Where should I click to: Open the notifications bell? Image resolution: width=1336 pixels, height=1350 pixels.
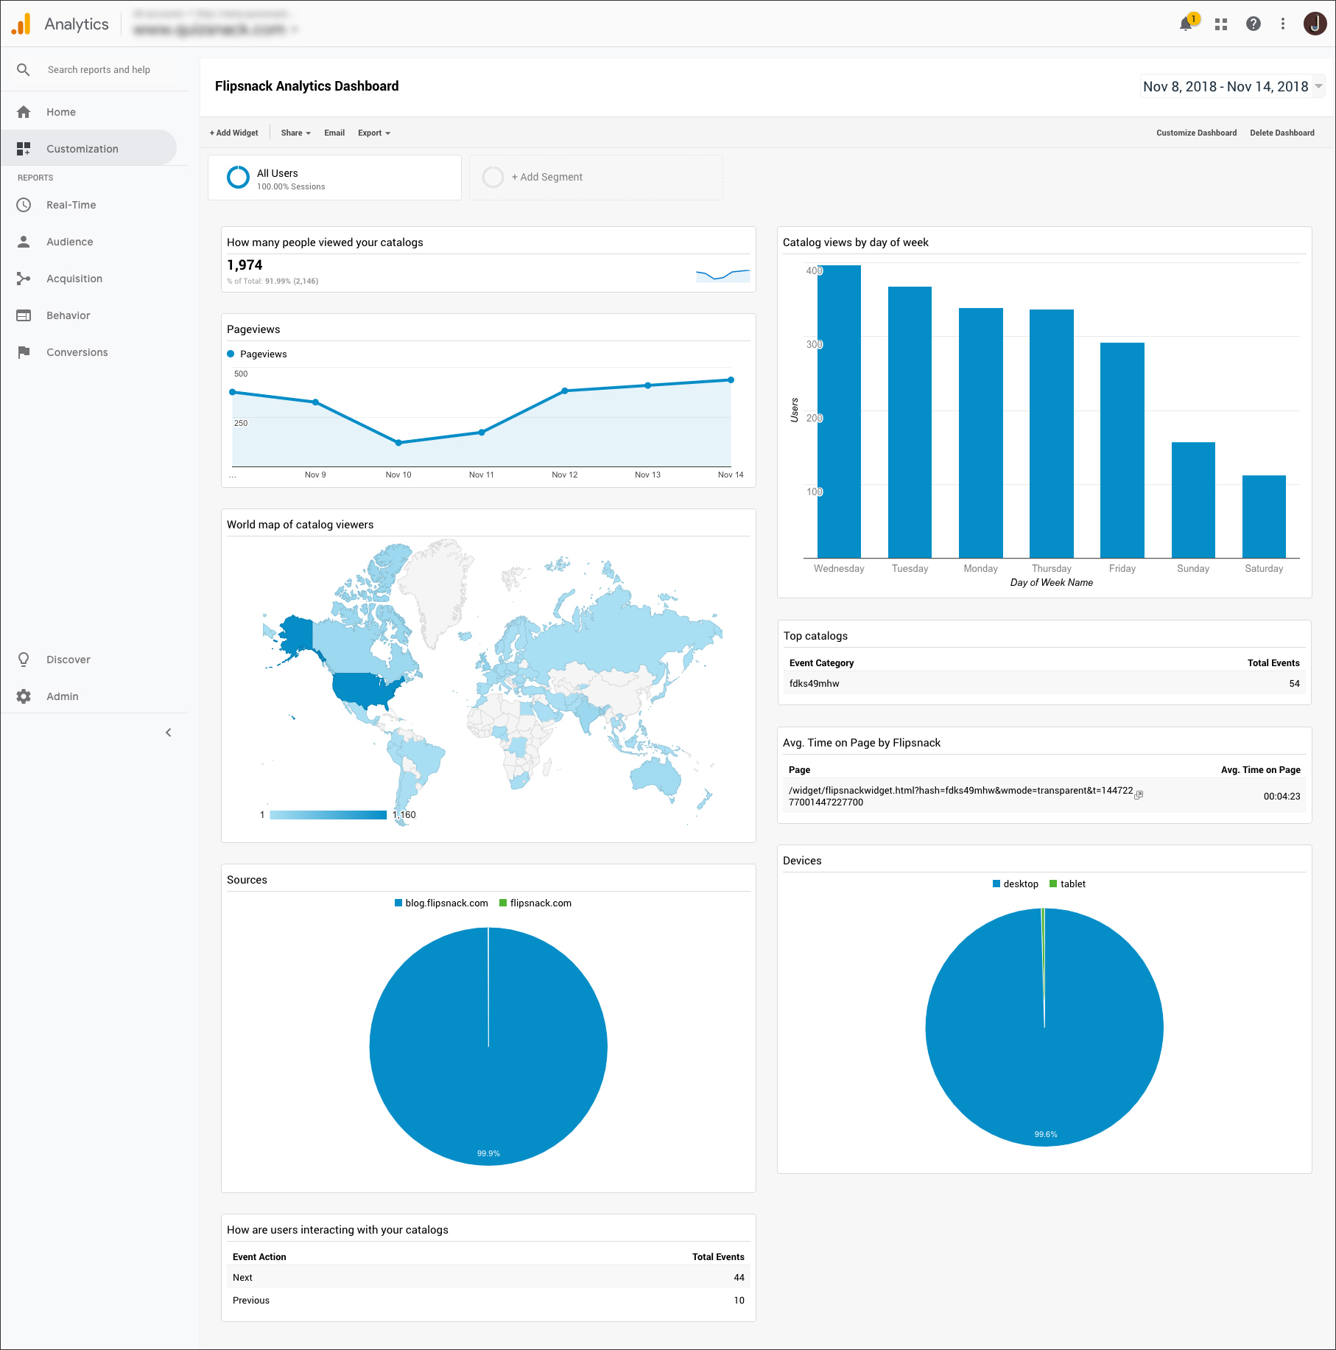tap(1186, 24)
